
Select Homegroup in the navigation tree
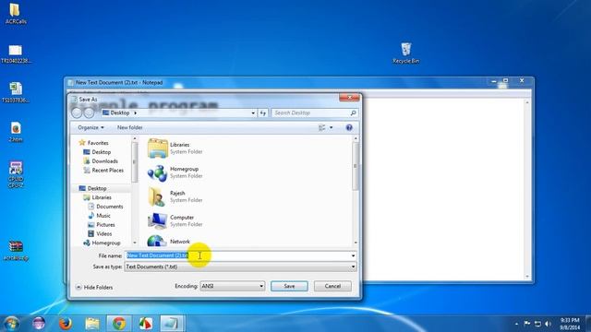tap(102, 243)
